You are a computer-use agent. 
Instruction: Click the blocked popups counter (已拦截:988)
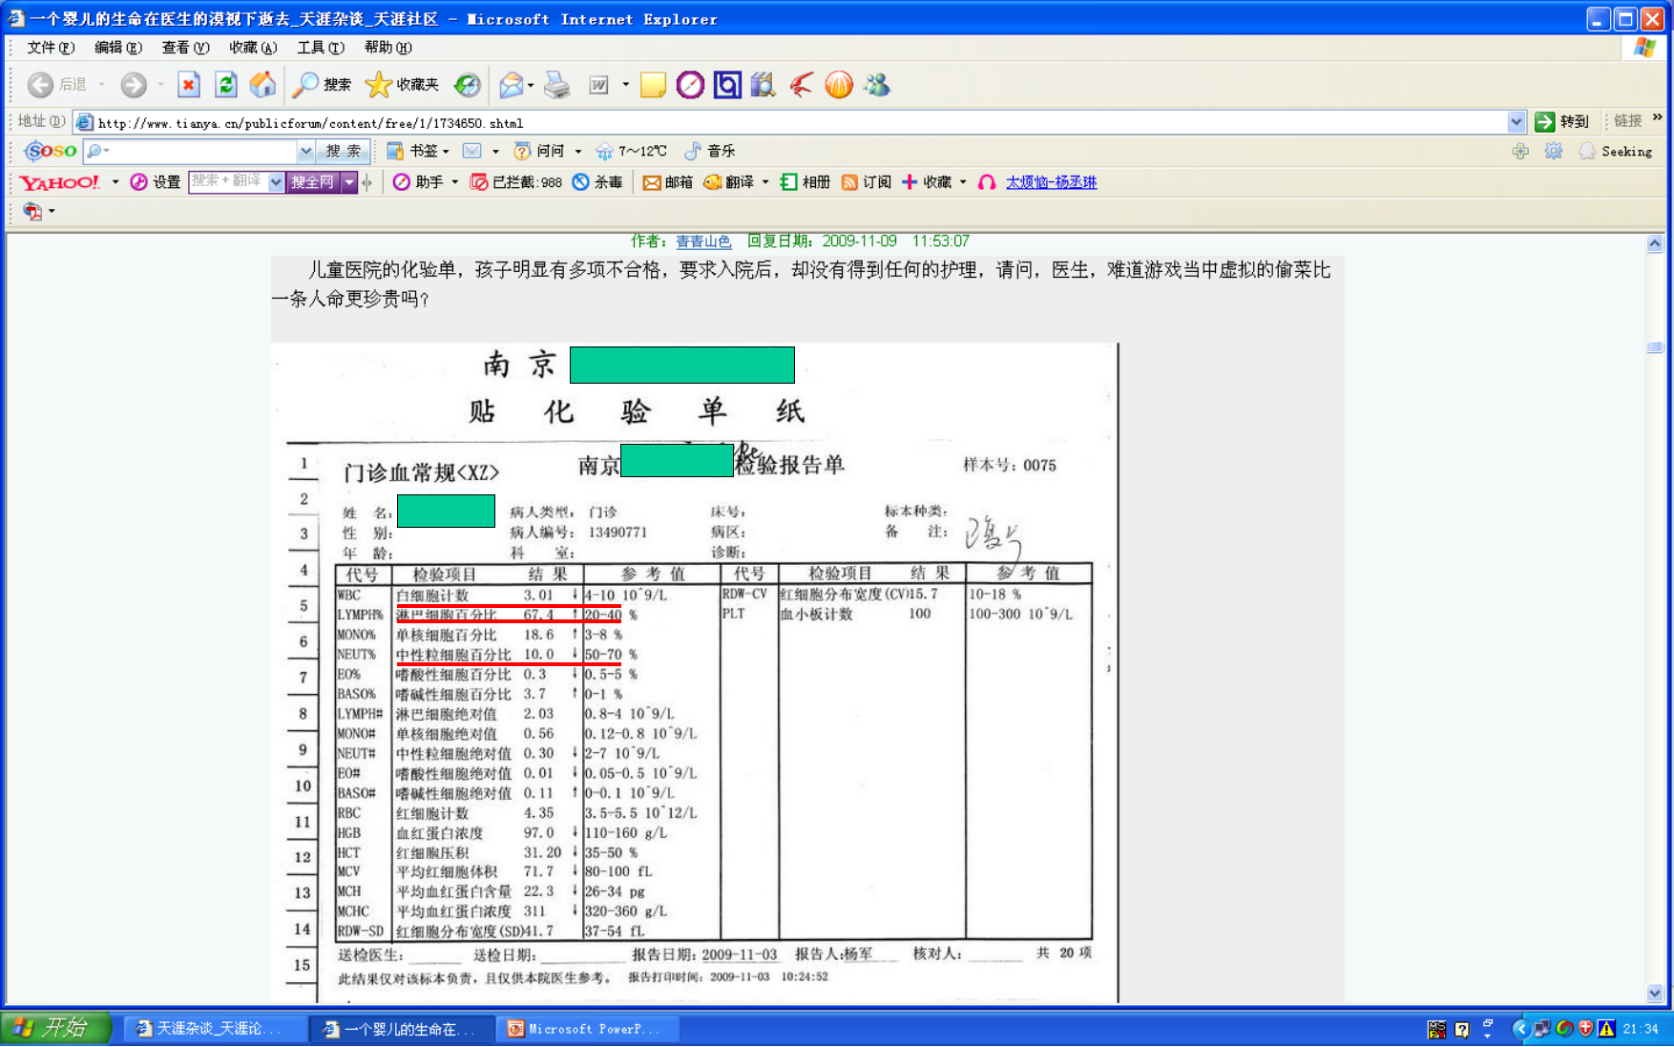(x=516, y=182)
